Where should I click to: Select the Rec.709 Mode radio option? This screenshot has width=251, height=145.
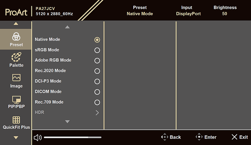pos(97,102)
